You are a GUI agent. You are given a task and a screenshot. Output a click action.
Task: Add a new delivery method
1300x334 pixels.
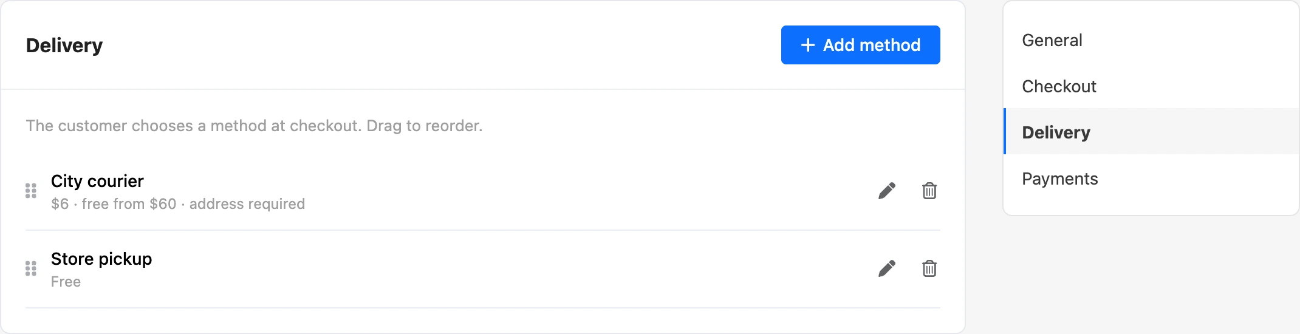[860, 45]
